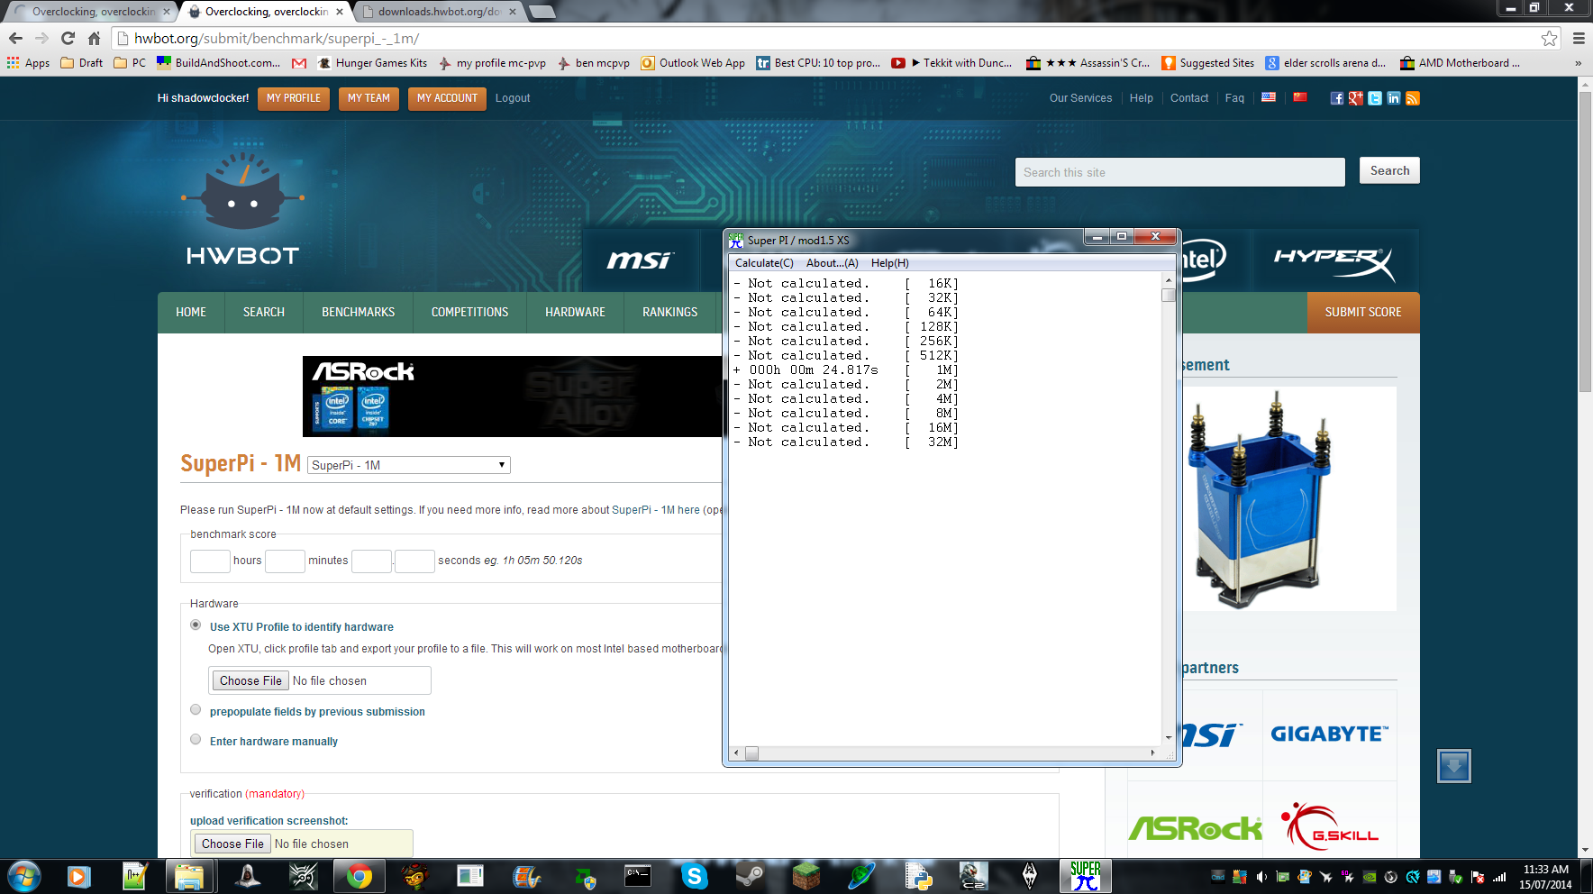
Task: Open Super PI taskbar icon
Action: pos(1085,876)
